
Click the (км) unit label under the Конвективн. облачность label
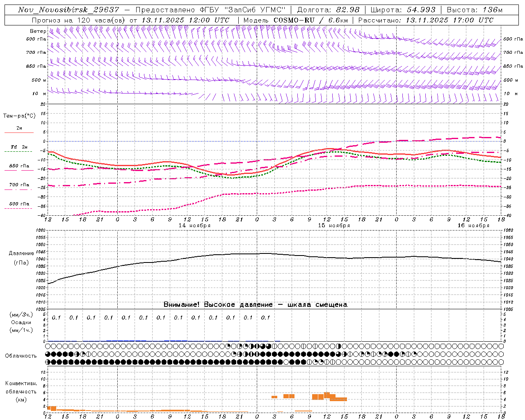(21, 399)
